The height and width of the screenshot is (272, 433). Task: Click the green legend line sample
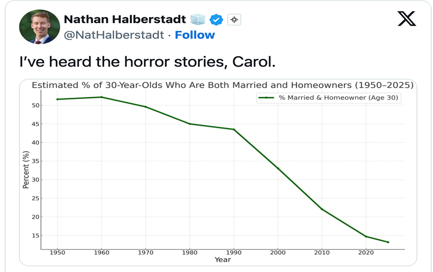[266, 98]
